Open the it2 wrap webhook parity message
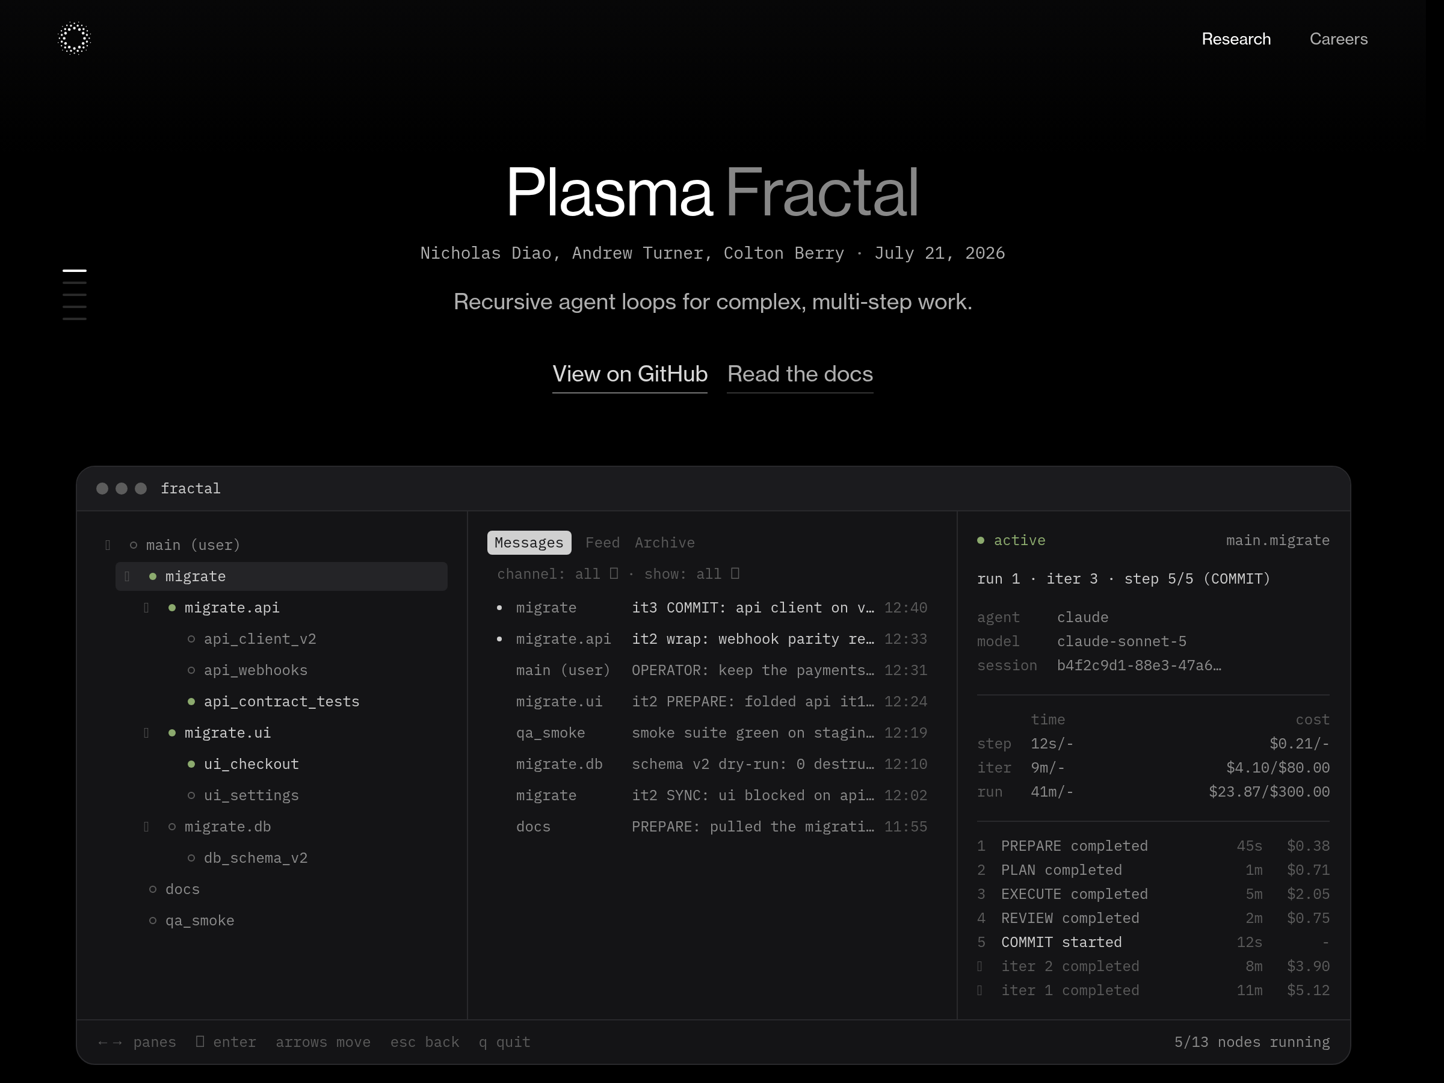Image resolution: width=1444 pixels, height=1083 pixels. coord(712,639)
